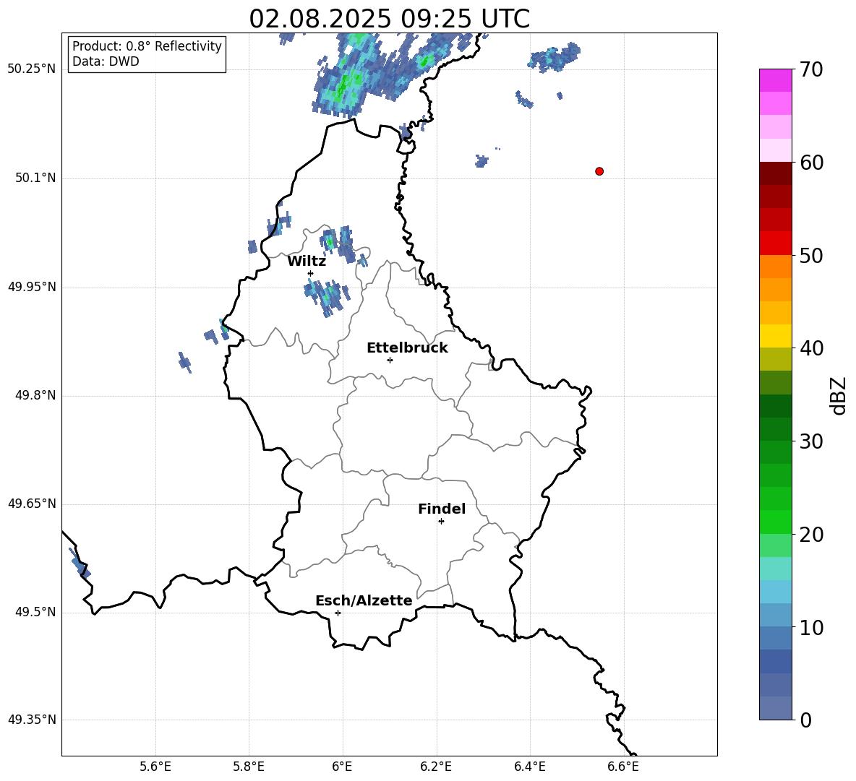The height and width of the screenshot is (781, 856).
Task: Click the 'Data: DWD' text
Action: pyautogui.click(x=106, y=61)
